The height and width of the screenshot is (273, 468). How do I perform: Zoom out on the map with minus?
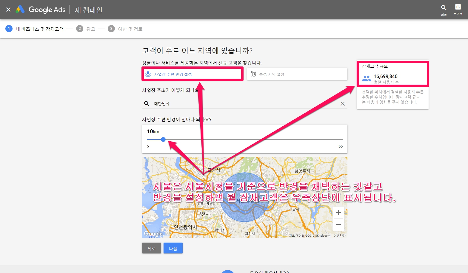point(338,225)
